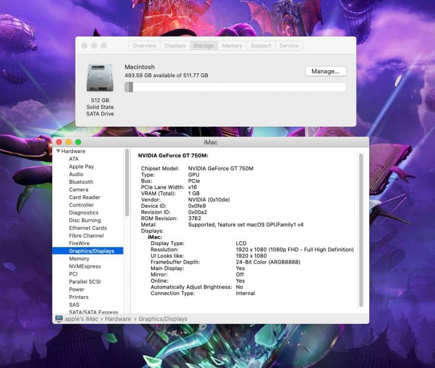
Task: Click the detail pane vertical scrollbar
Action: (361, 230)
